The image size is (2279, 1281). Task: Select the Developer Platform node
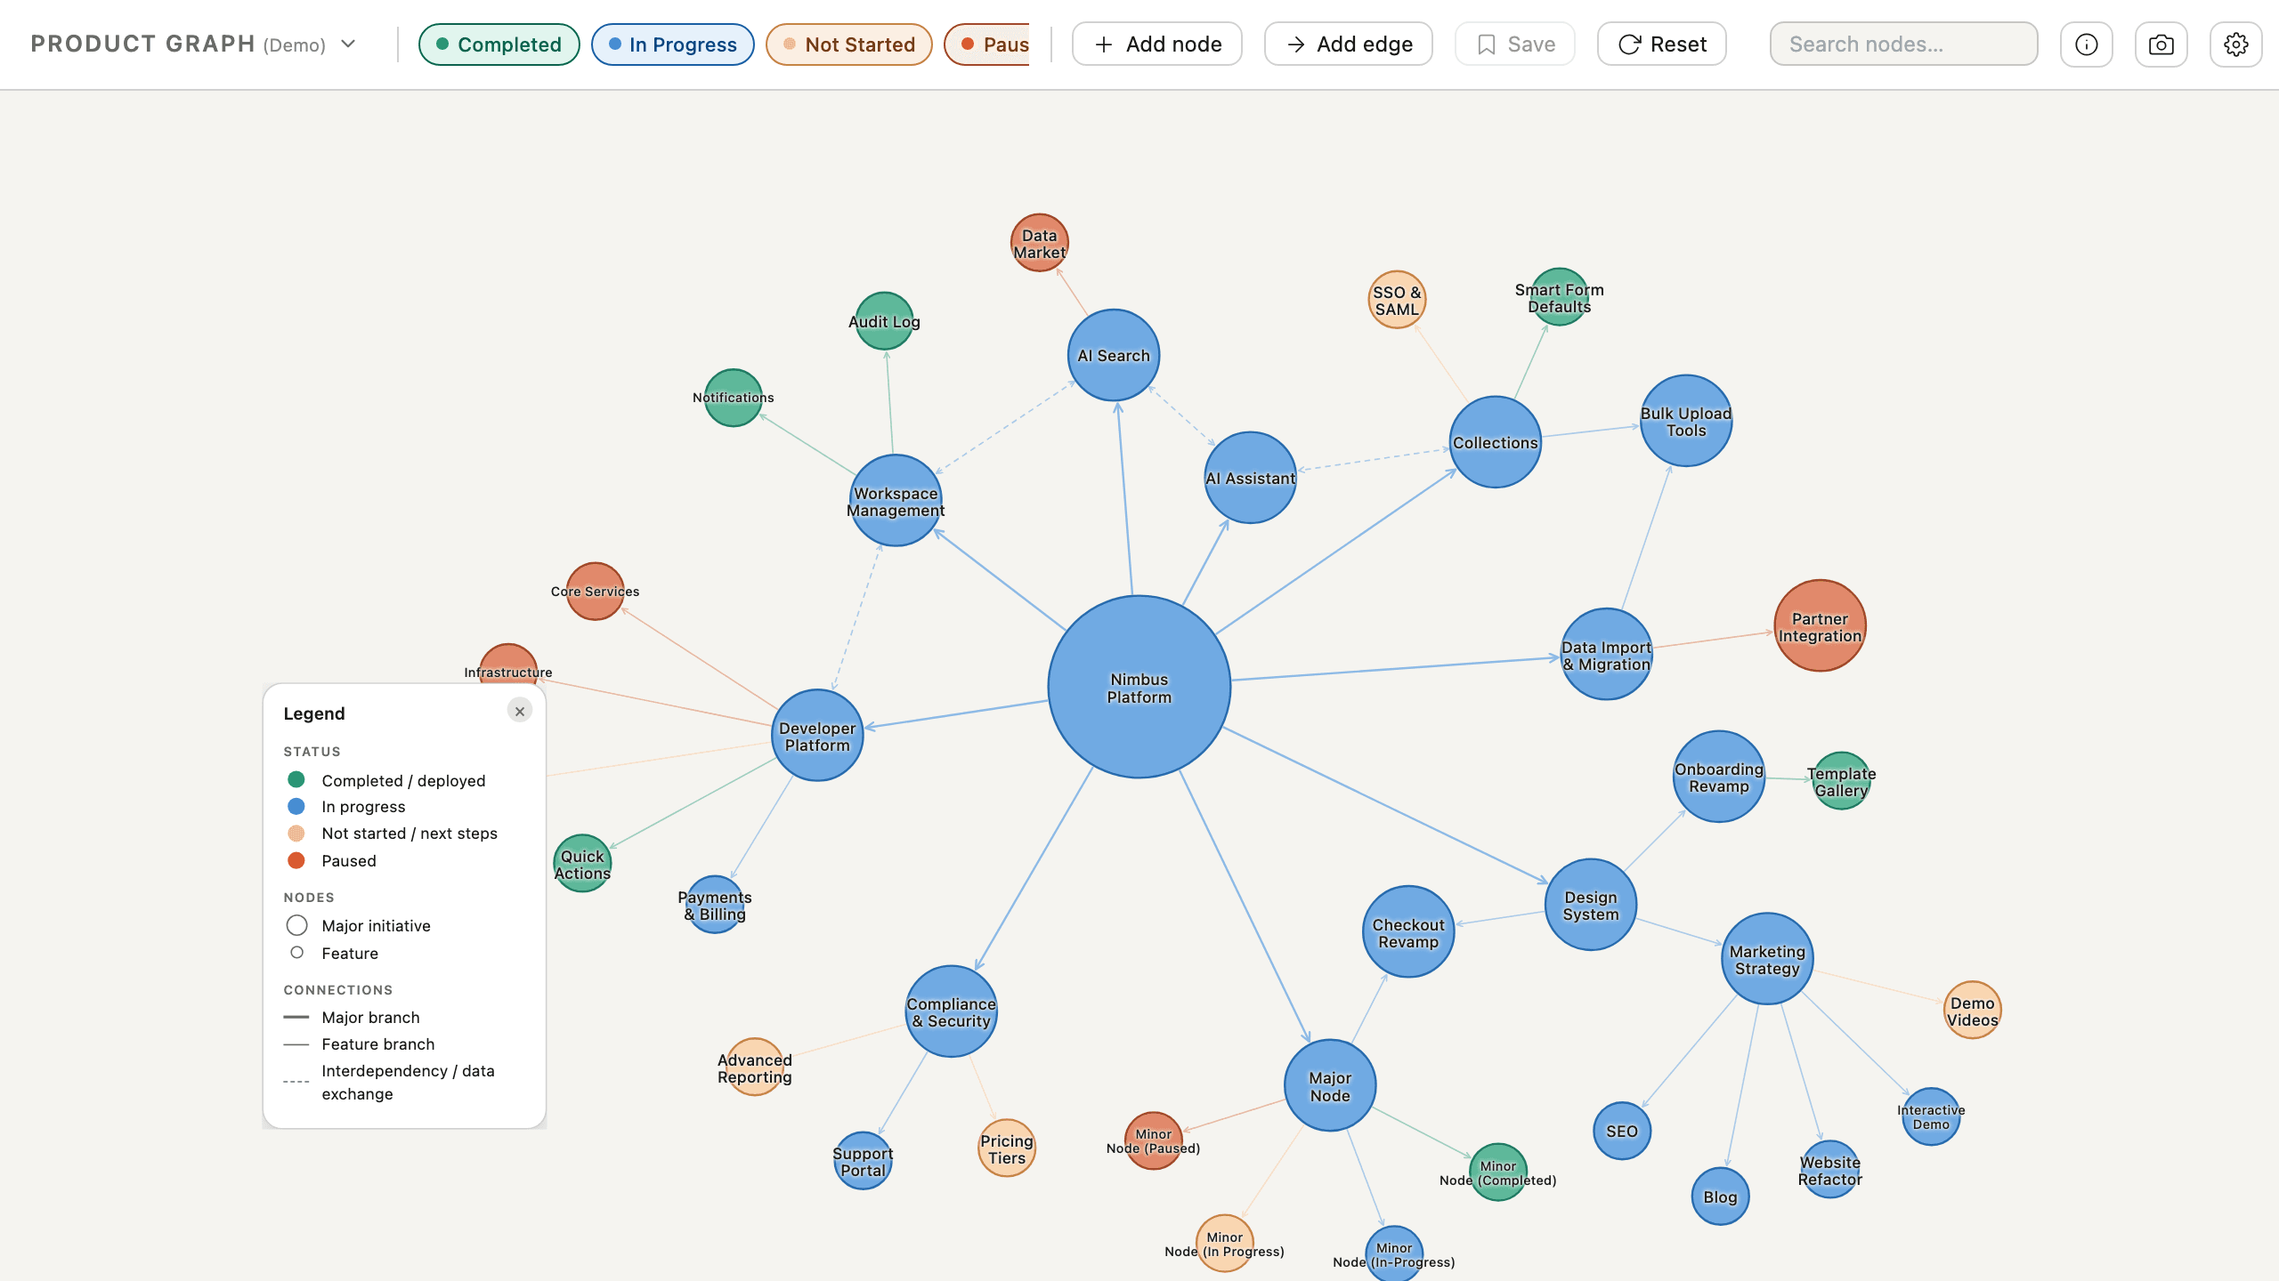[x=817, y=736]
